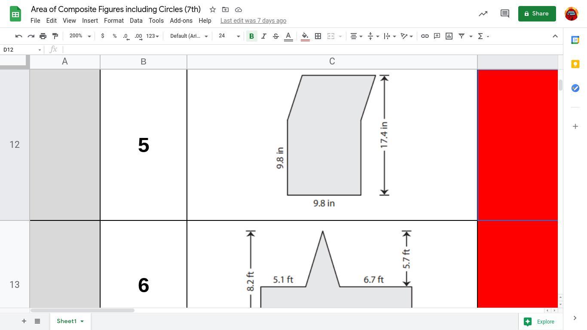
Task: Open the fill color picker
Action: (305, 36)
